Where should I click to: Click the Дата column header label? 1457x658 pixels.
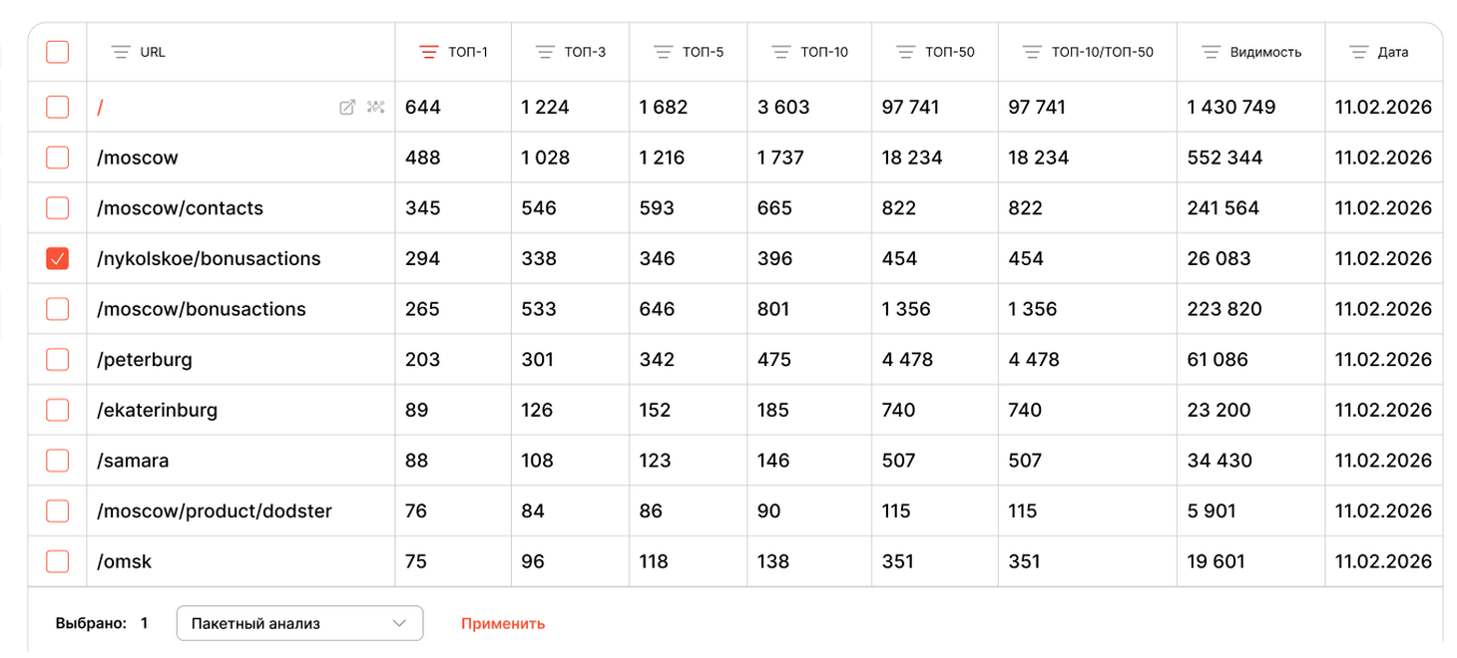click(x=1393, y=52)
